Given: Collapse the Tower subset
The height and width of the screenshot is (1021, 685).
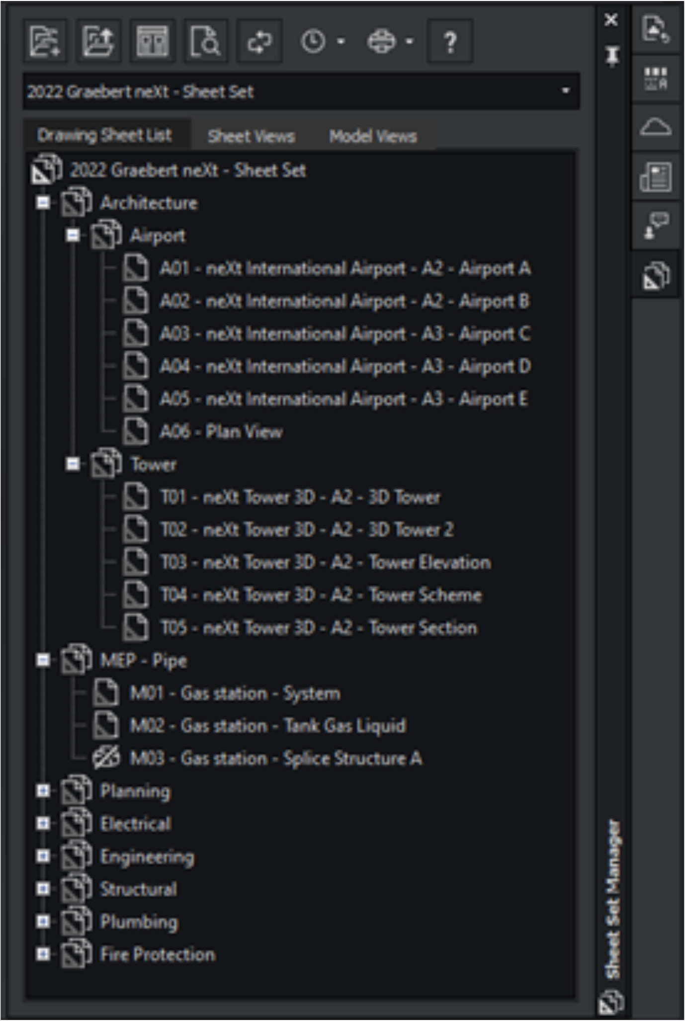Looking at the screenshot, I should (73, 464).
